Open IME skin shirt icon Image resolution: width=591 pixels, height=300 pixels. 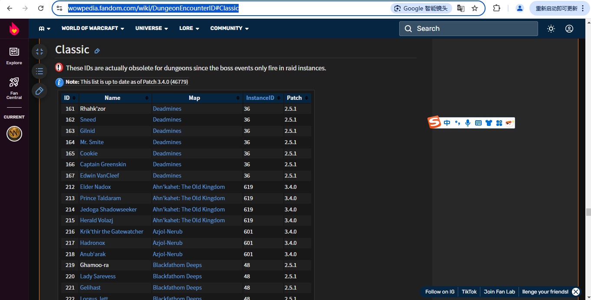pyautogui.click(x=489, y=123)
